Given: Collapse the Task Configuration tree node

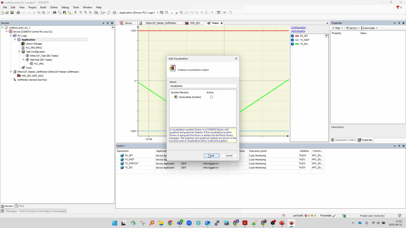Looking at the screenshot, I should tap(19, 52).
